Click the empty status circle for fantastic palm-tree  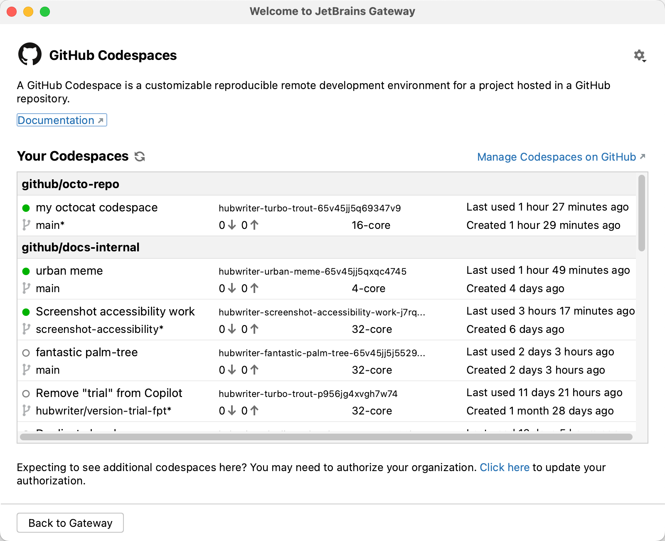[x=27, y=352]
